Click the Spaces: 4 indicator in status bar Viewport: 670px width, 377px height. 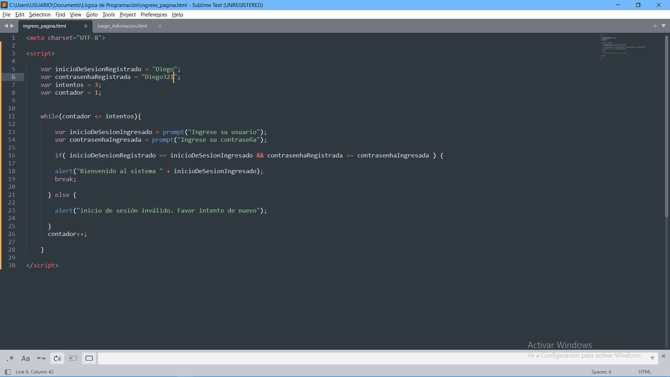tap(602, 371)
